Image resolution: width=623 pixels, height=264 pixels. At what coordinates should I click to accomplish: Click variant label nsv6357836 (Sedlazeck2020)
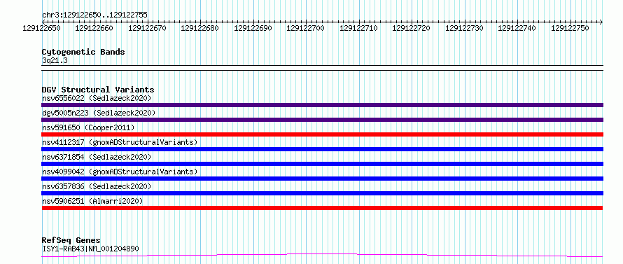[97, 186]
